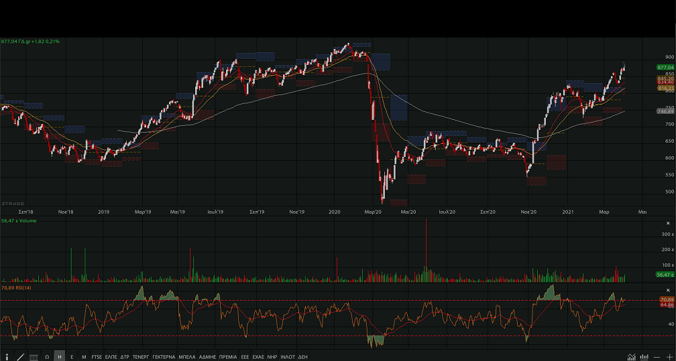Switch to candlestick chart type icon
The height and width of the screenshot is (361, 676).
pyautogui.click(x=644, y=357)
